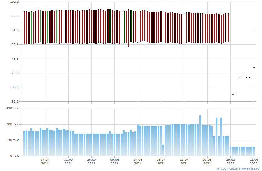
Task: Select the 05.08 2021 date label
Action: click(207, 161)
